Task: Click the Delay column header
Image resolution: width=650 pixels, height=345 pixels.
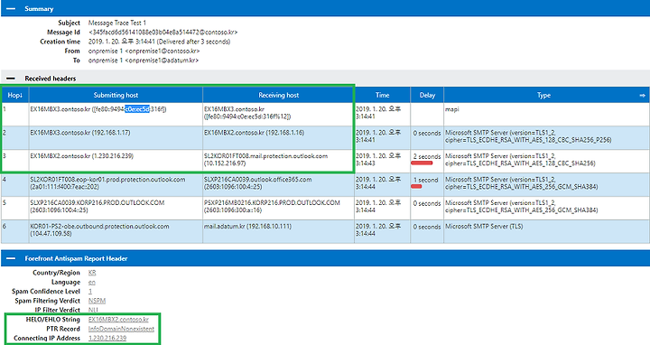Action: (x=427, y=95)
